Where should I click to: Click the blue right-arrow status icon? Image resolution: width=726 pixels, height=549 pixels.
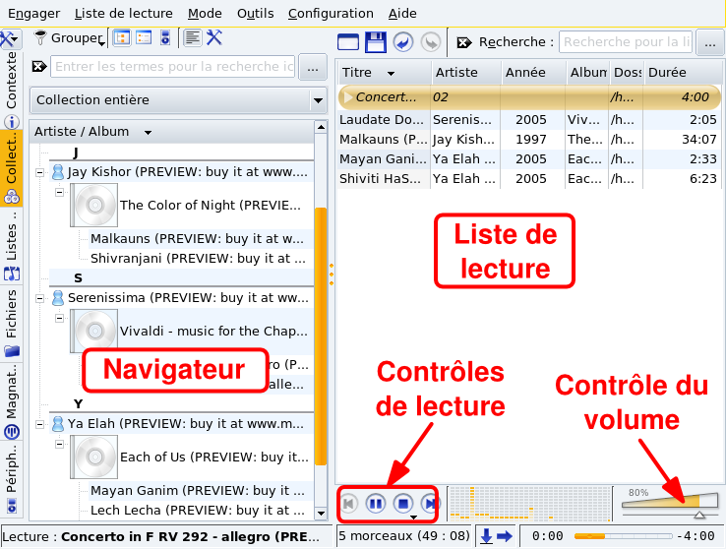pos(505,535)
